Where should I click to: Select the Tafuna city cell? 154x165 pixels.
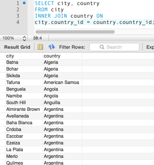24,82
